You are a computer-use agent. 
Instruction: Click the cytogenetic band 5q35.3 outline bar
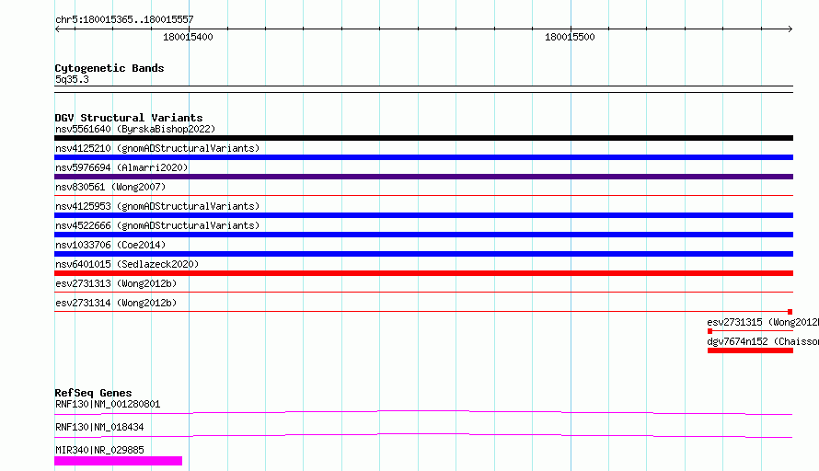pyautogui.click(x=423, y=89)
